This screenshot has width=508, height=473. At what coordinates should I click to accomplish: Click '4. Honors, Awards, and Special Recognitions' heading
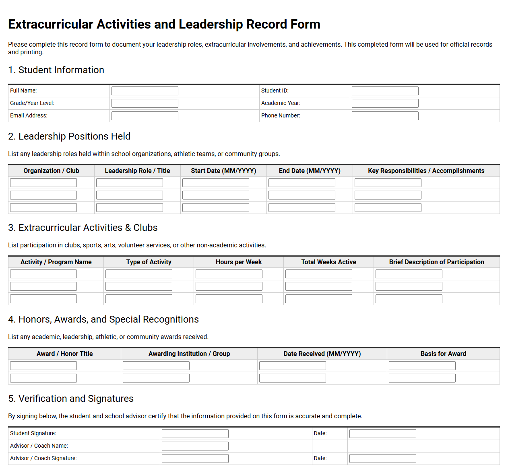tap(103, 319)
